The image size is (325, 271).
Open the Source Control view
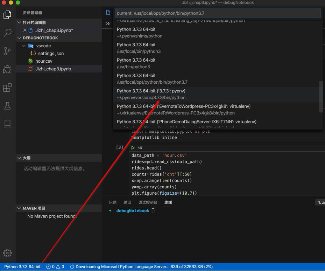tap(7, 51)
